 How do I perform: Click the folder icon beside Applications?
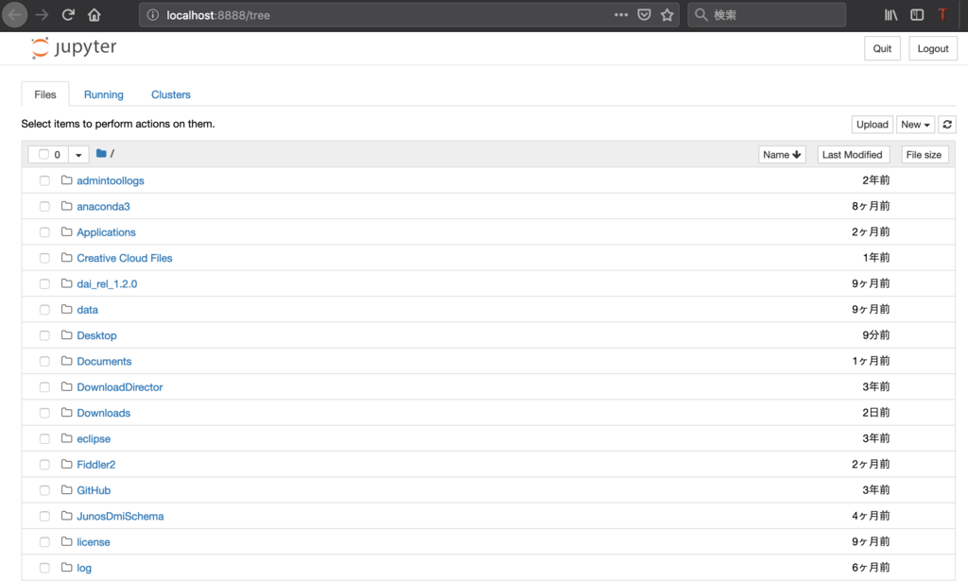67,231
